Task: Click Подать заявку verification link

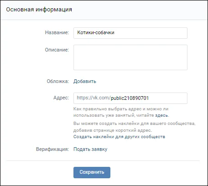Action: pos(90,149)
